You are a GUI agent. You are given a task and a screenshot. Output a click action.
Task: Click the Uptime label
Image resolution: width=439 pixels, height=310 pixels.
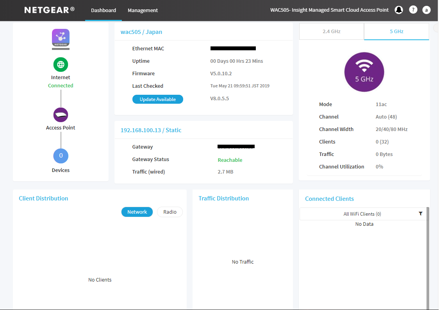141,61
